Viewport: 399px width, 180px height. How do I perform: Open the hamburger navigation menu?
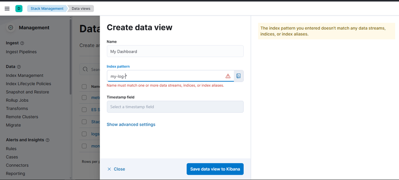(x=7, y=9)
